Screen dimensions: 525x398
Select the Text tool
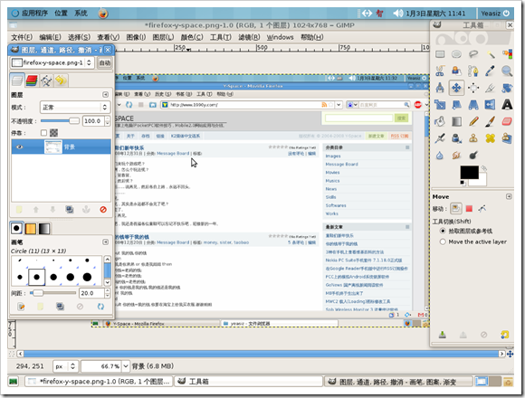tap(507, 105)
